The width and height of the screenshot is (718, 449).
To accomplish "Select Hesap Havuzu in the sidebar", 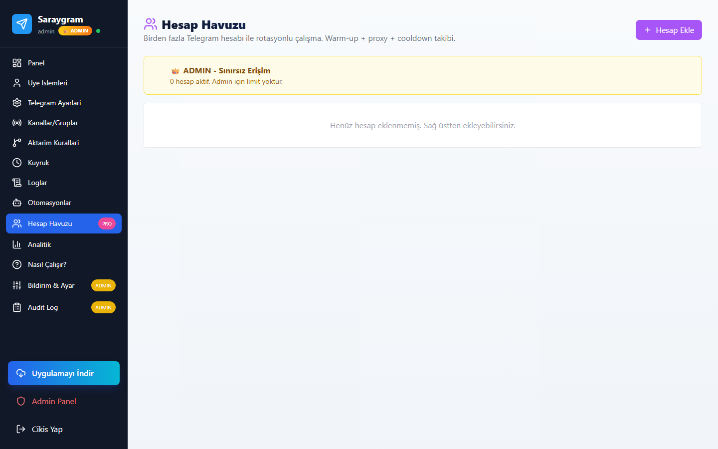I will tap(64, 224).
